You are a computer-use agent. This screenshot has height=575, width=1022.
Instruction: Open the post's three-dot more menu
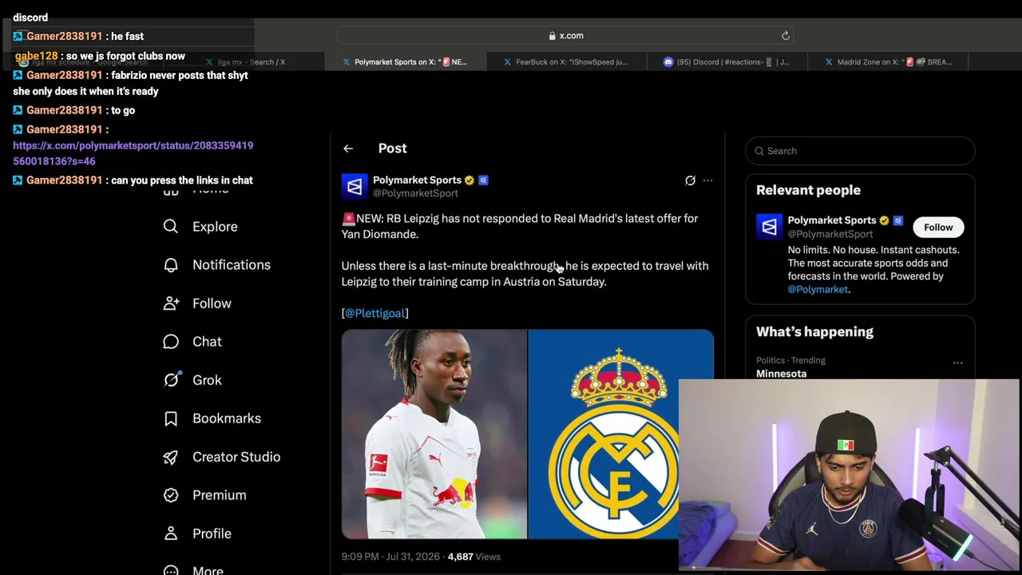pyautogui.click(x=707, y=180)
